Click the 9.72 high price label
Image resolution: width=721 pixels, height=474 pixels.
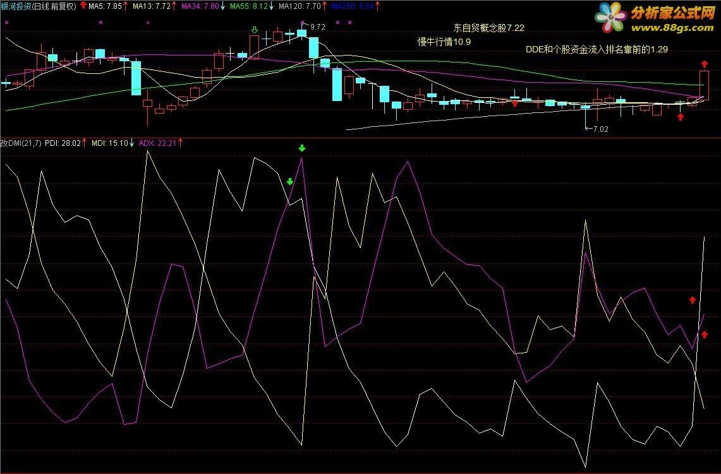pyautogui.click(x=318, y=27)
